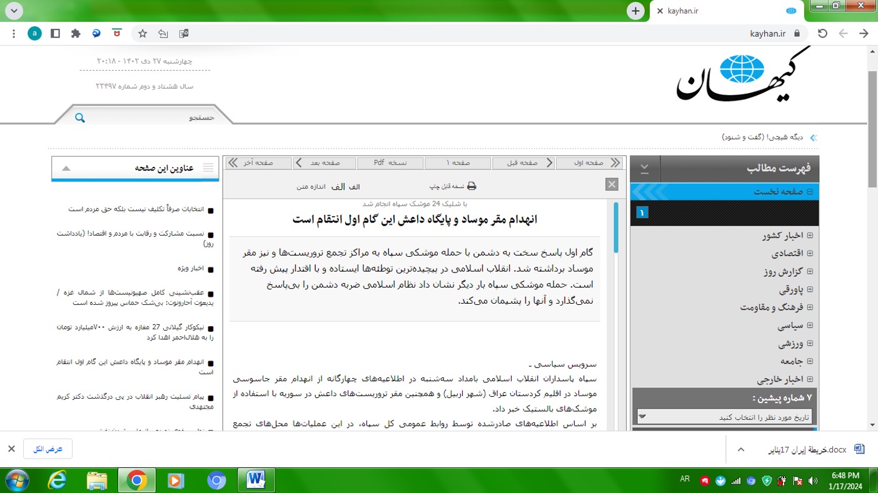Screen dimensions: 878x493
Task: Reload the kayhan.ir page
Action: [x=822, y=34]
